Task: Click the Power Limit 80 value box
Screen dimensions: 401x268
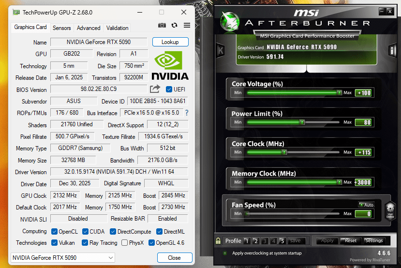Action: [364, 122]
